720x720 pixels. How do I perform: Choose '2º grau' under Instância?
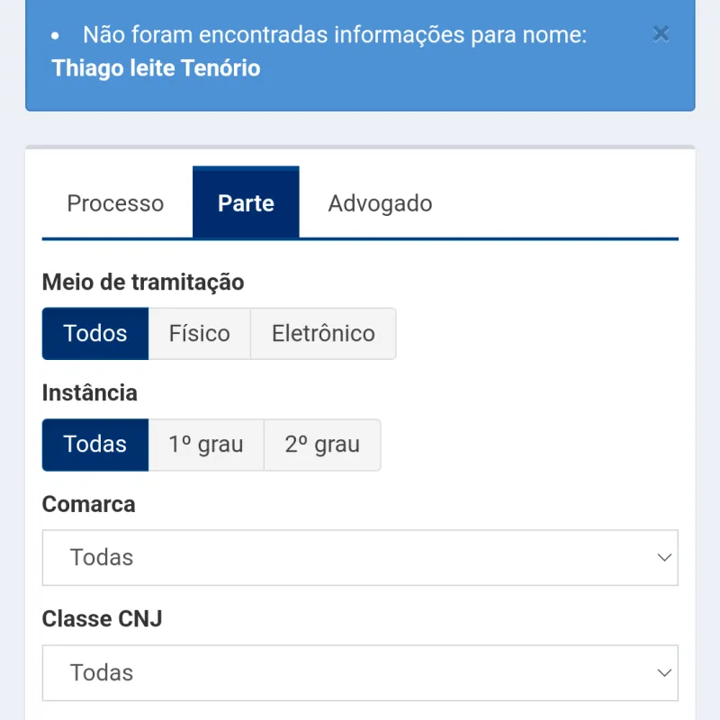[x=322, y=445]
